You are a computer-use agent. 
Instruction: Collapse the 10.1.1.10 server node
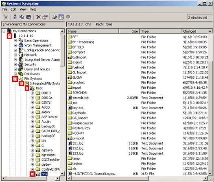coord(9,36)
